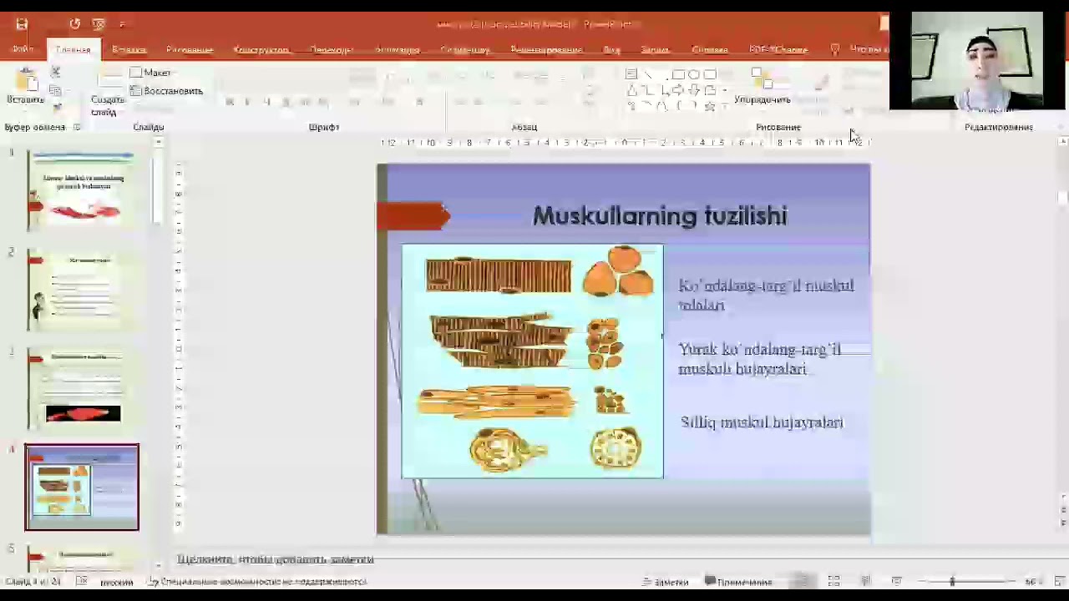Viewport: 1069px width, 601px height.
Task: Open the Рецензирование tab
Action: [x=546, y=50]
